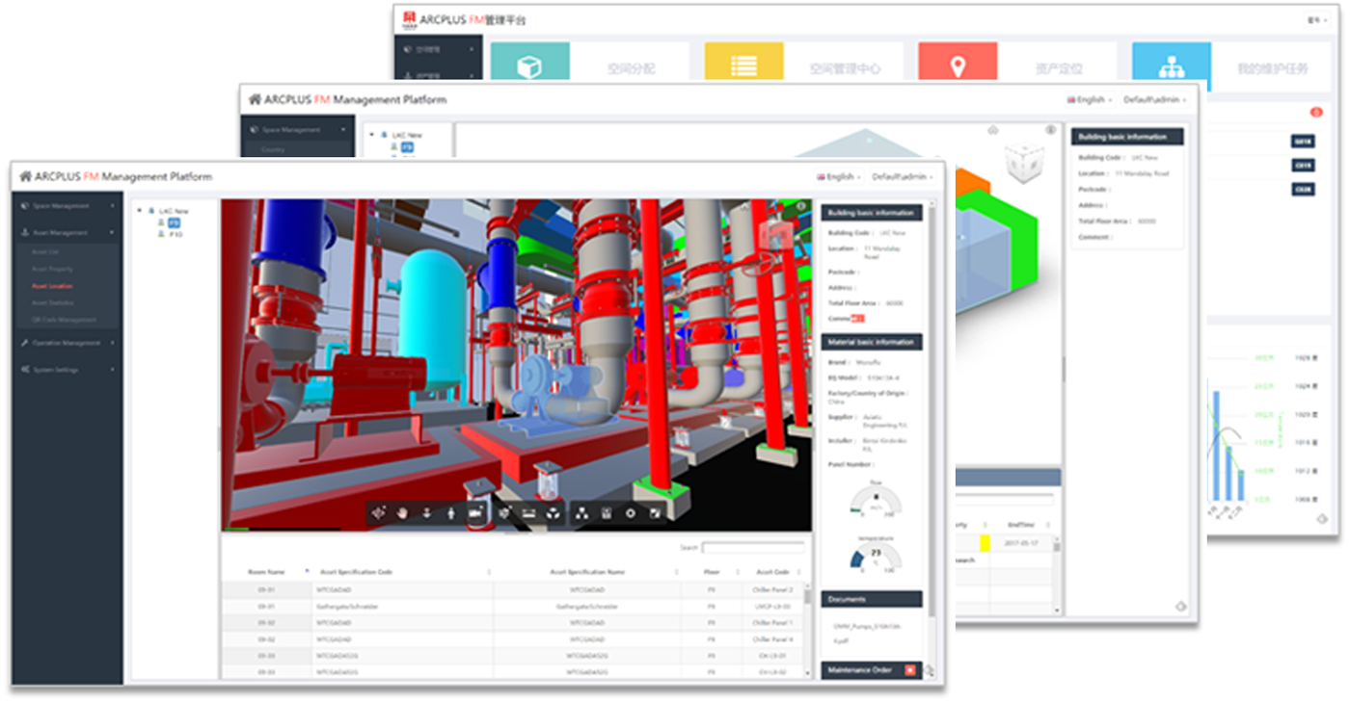Select the Orbit tool in the 3D viewer toolbar

[x=379, y=514]
